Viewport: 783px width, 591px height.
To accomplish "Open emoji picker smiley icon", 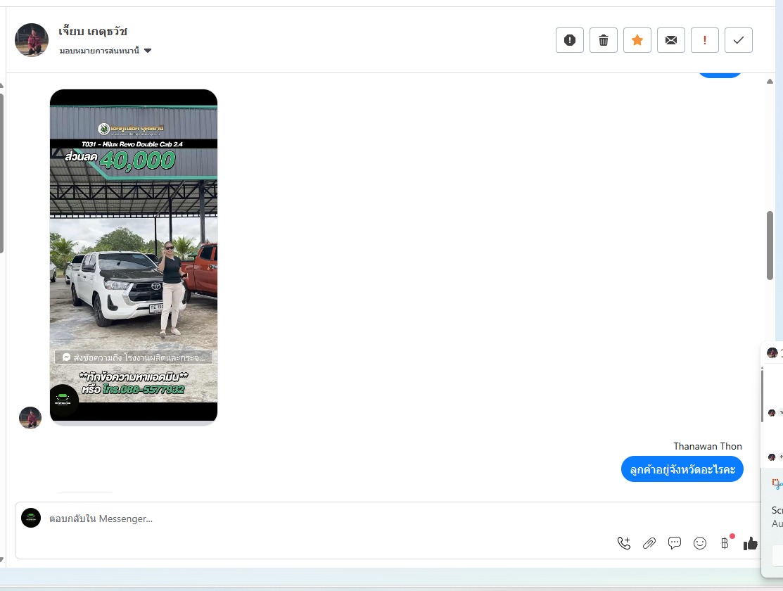I will [x=700, y=543].
